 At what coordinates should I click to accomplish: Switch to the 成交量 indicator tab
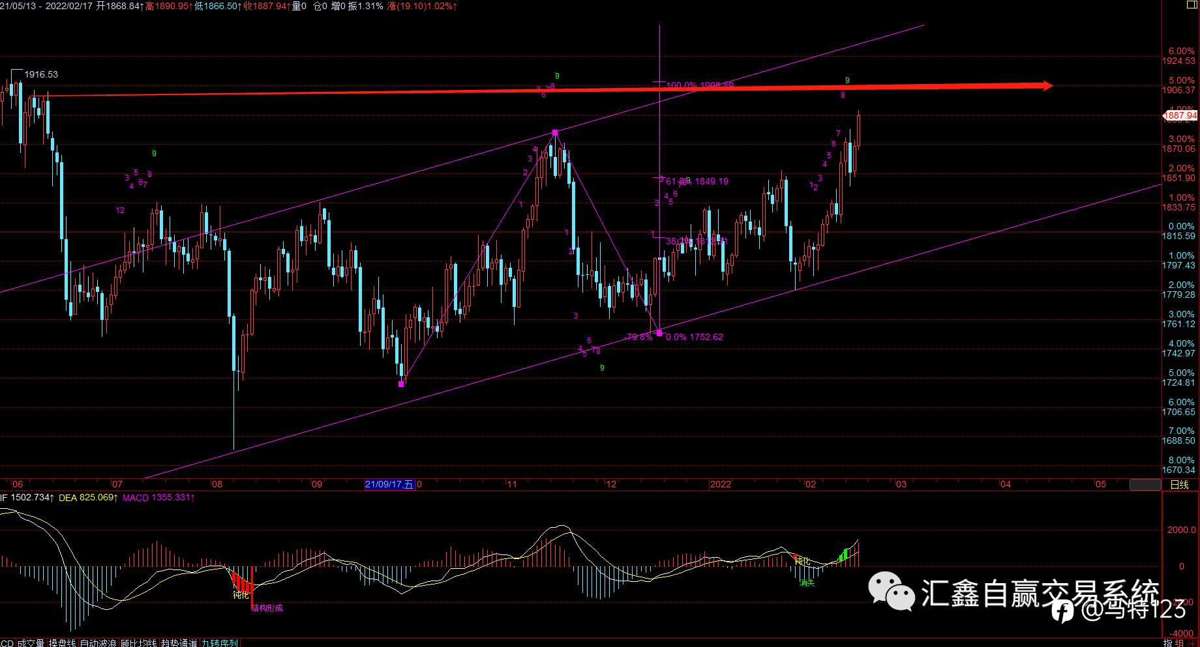(31, 643)
